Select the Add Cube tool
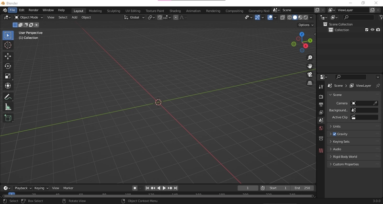Viewport: 383px width, 204px height. 8,118
